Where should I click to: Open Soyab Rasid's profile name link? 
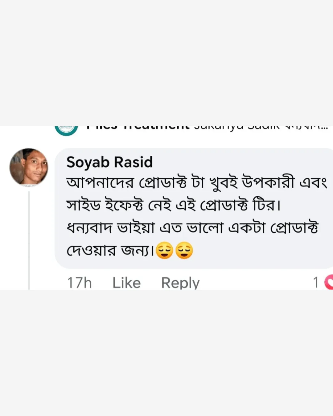coord(109,162)
